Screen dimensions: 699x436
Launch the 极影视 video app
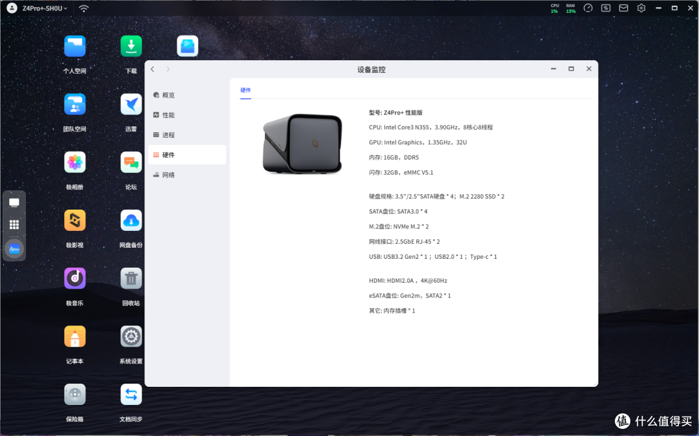74,221
